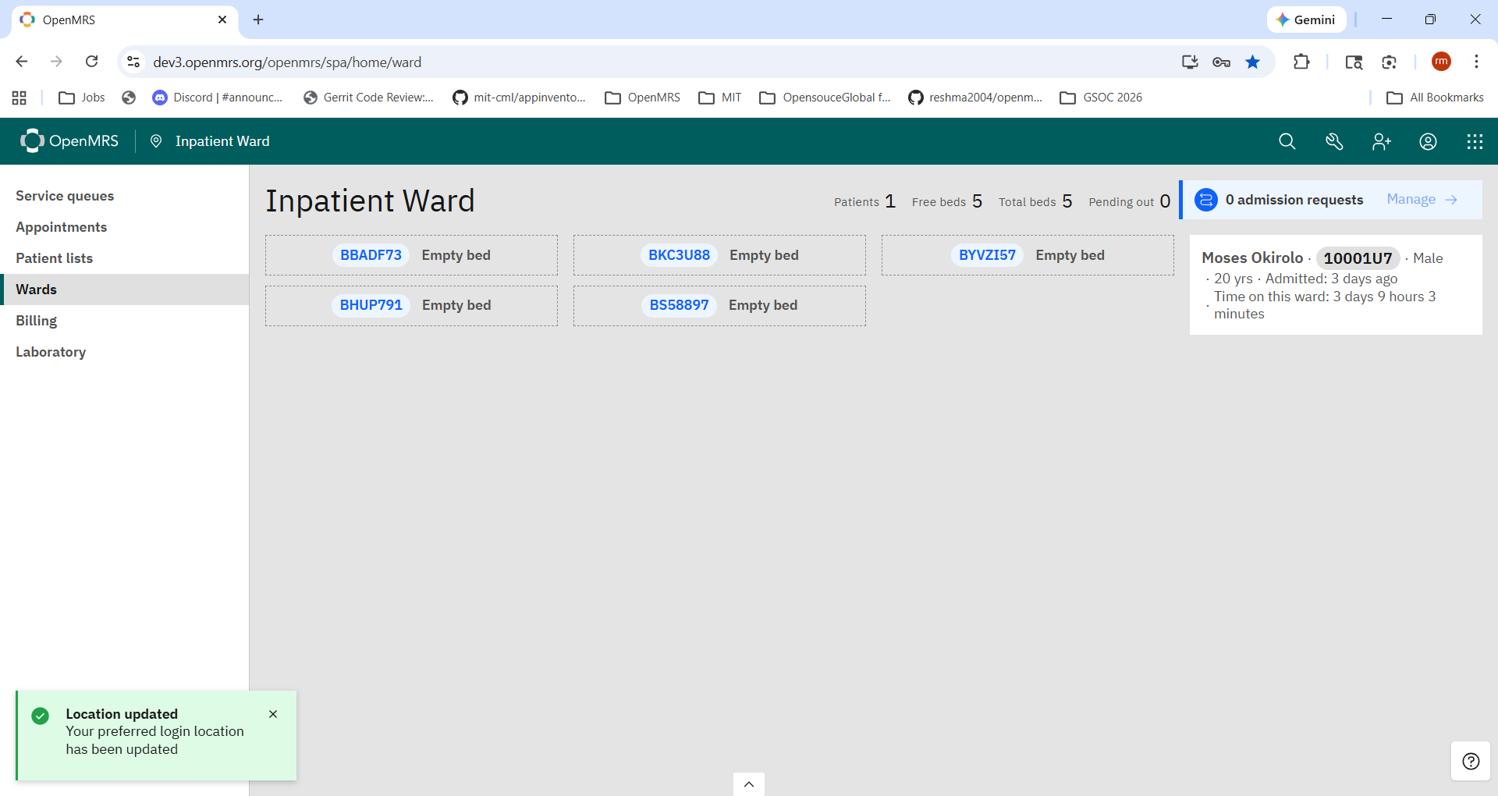The image size is (1498, 796).
Task: Open the implementer tools wrench icon
Action: (1334, 141)
